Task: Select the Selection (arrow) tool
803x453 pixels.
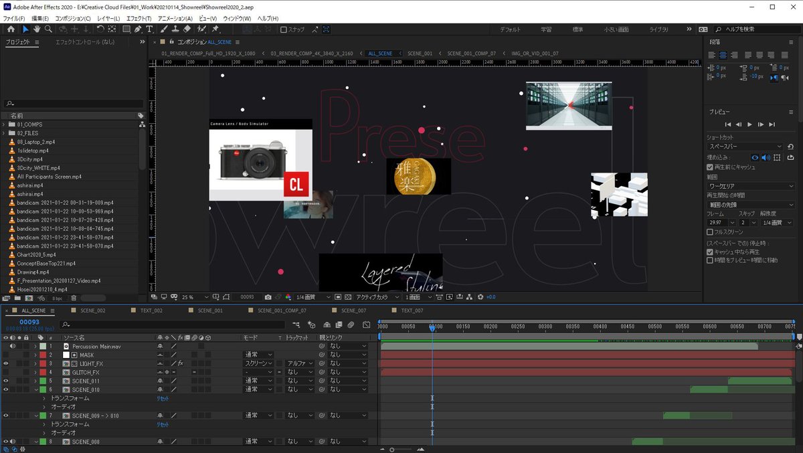Action: [x=25, y=29]
